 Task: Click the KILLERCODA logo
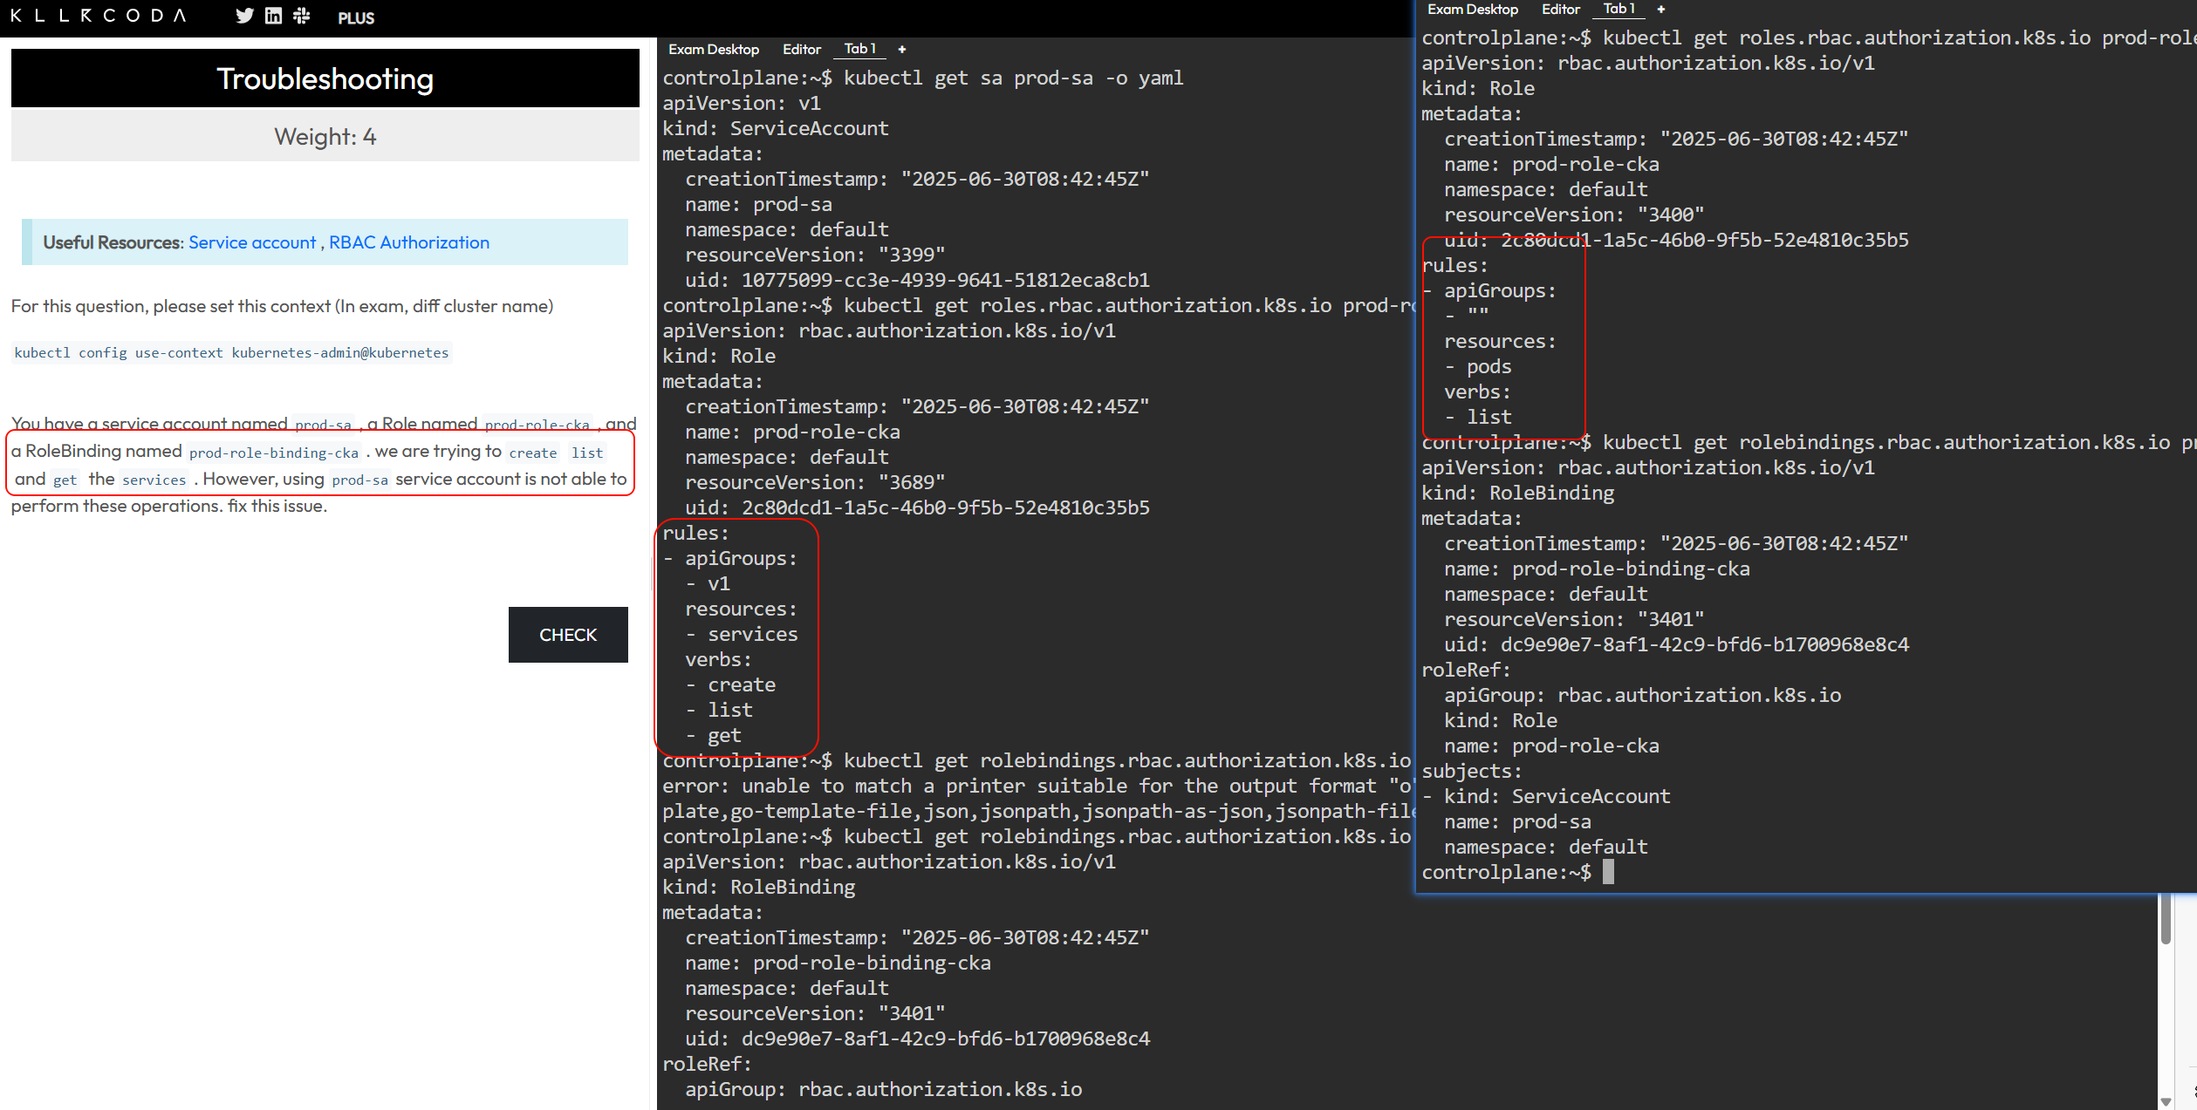point(98,16)
